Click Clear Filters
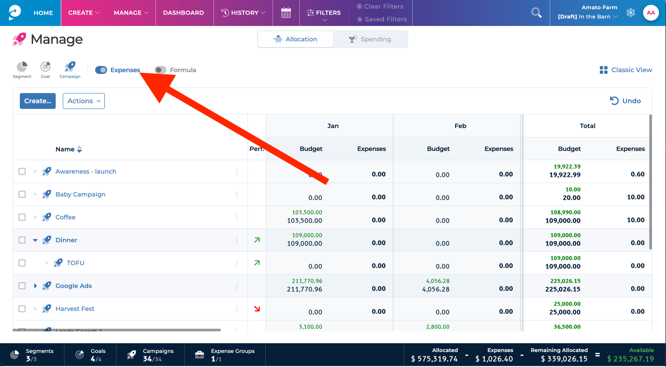 [x=380, y=7]
